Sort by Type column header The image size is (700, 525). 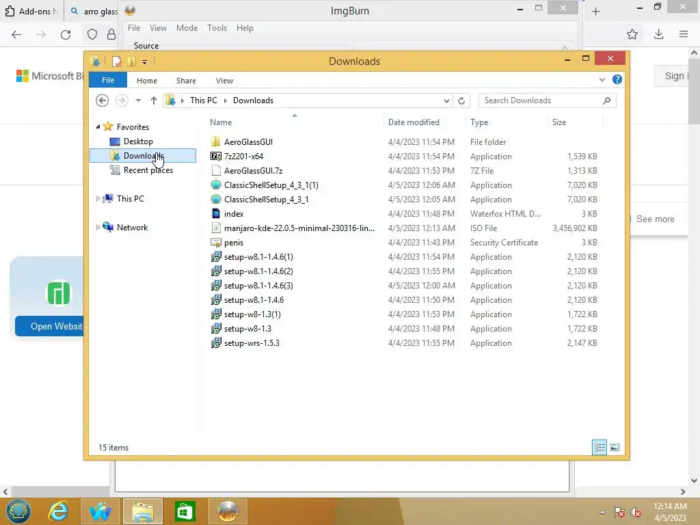[479, 122]
